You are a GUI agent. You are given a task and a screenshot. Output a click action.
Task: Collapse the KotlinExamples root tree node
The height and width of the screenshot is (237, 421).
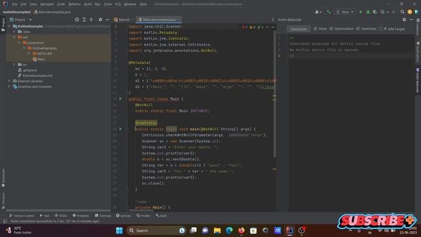point(9,26)
